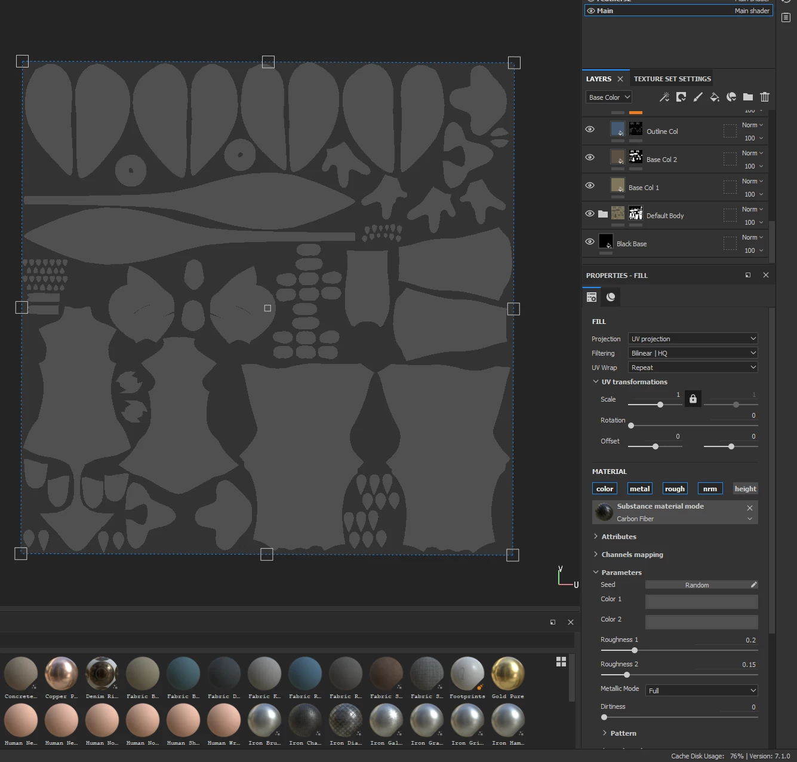The height and width of the screenshot is (762, 797).
Task: Open the UV Wrap dropdown
Action: pyautogui.click(x=693, y=368)
